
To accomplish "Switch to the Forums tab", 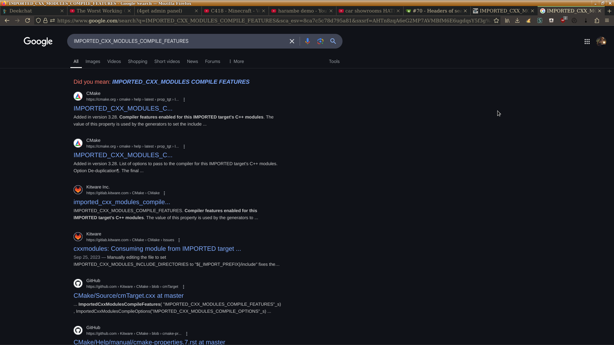I will [x=212, y=61].
